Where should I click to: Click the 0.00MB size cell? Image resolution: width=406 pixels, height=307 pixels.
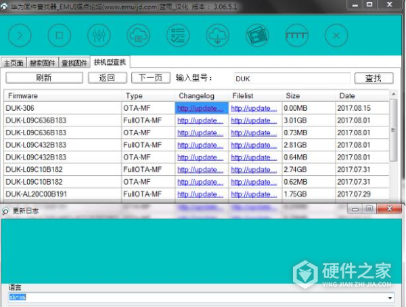309,108
